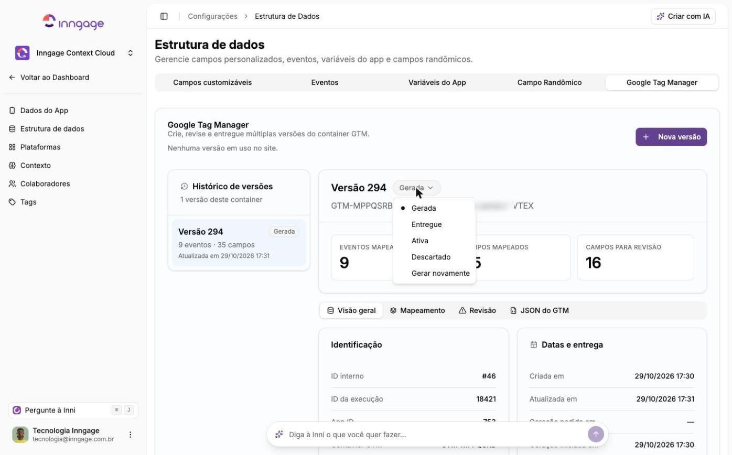
Task: Click the Histórico de versões history icon
Action: 184,187
